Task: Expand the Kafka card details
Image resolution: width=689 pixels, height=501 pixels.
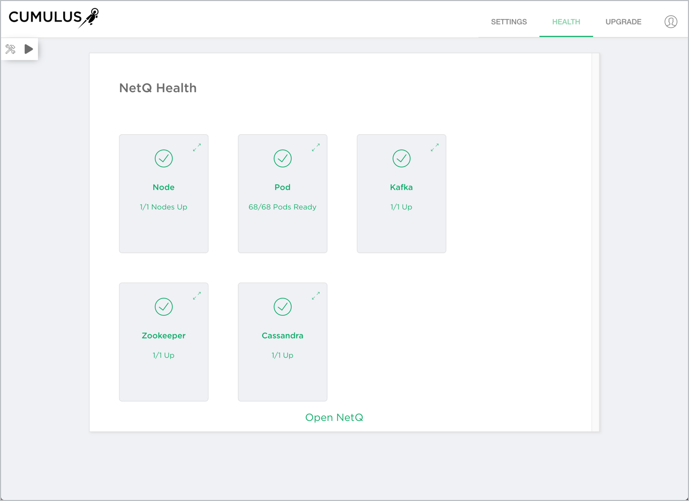Action: (435, 148)
